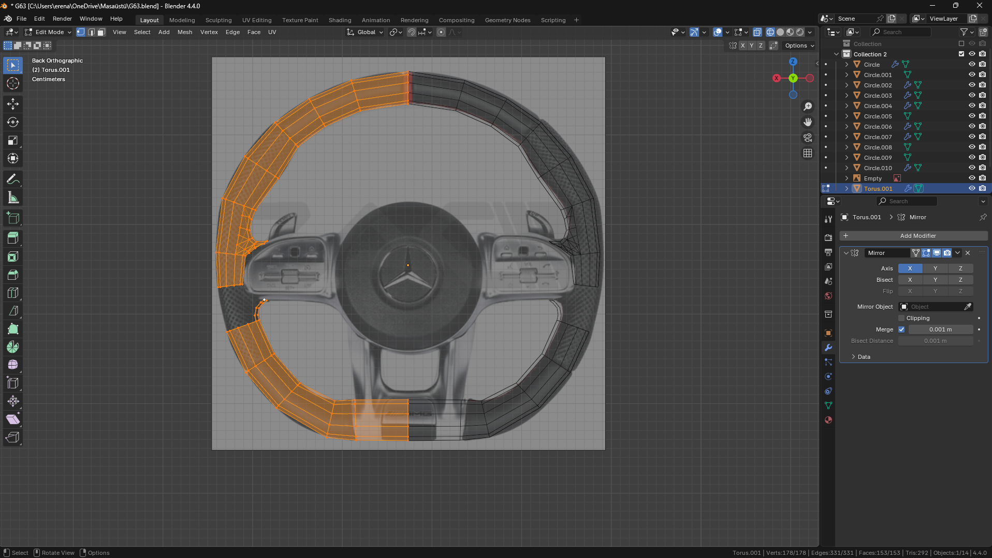
Task: Click the Merge distance 0.001 m field
Action: click(x=940, y=329)
